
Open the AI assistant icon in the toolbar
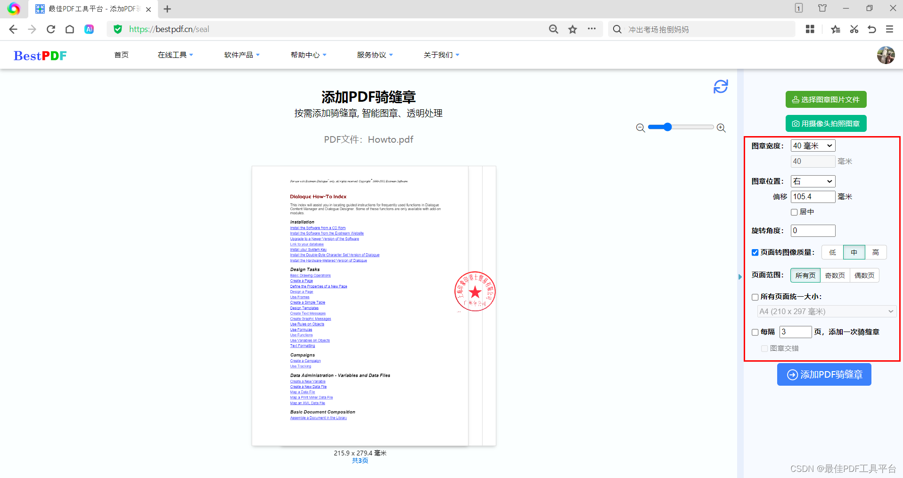89,29
